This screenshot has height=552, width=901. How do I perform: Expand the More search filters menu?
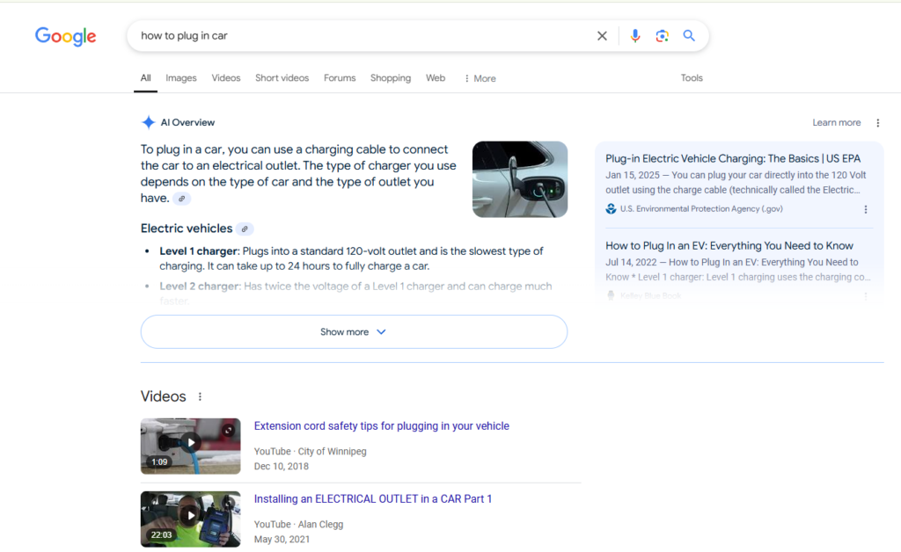pos(480,78)
